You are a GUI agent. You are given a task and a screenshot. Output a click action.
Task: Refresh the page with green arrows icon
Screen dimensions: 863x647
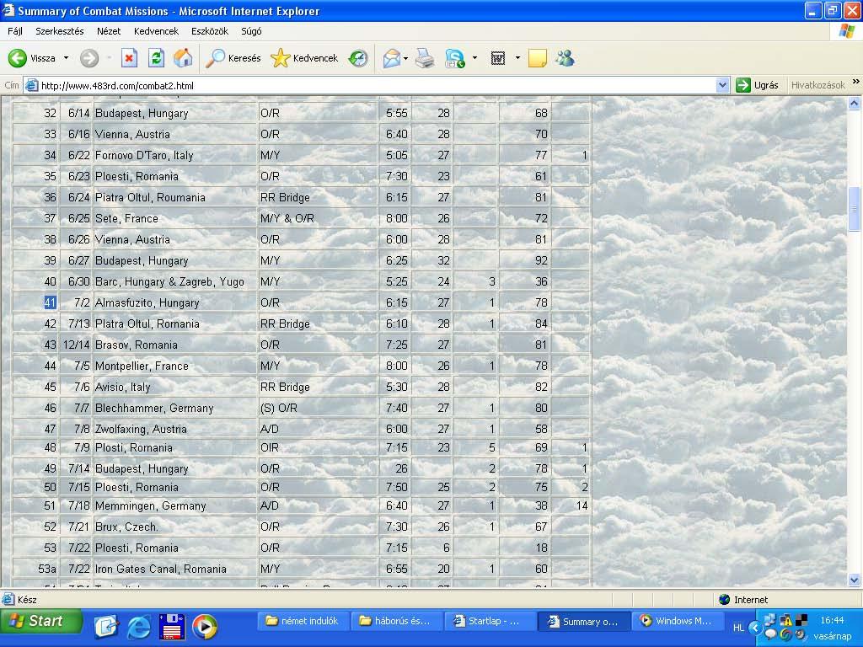point(156,58)
